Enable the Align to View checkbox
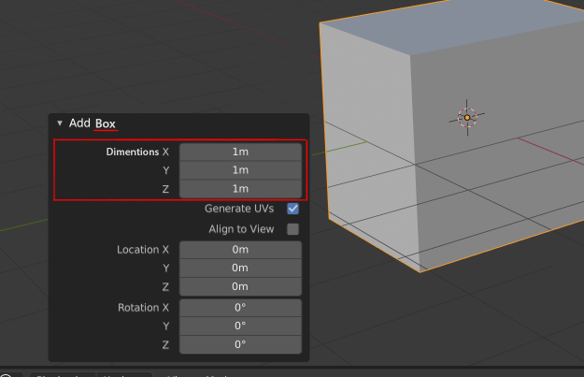 [x=292, y=229]
